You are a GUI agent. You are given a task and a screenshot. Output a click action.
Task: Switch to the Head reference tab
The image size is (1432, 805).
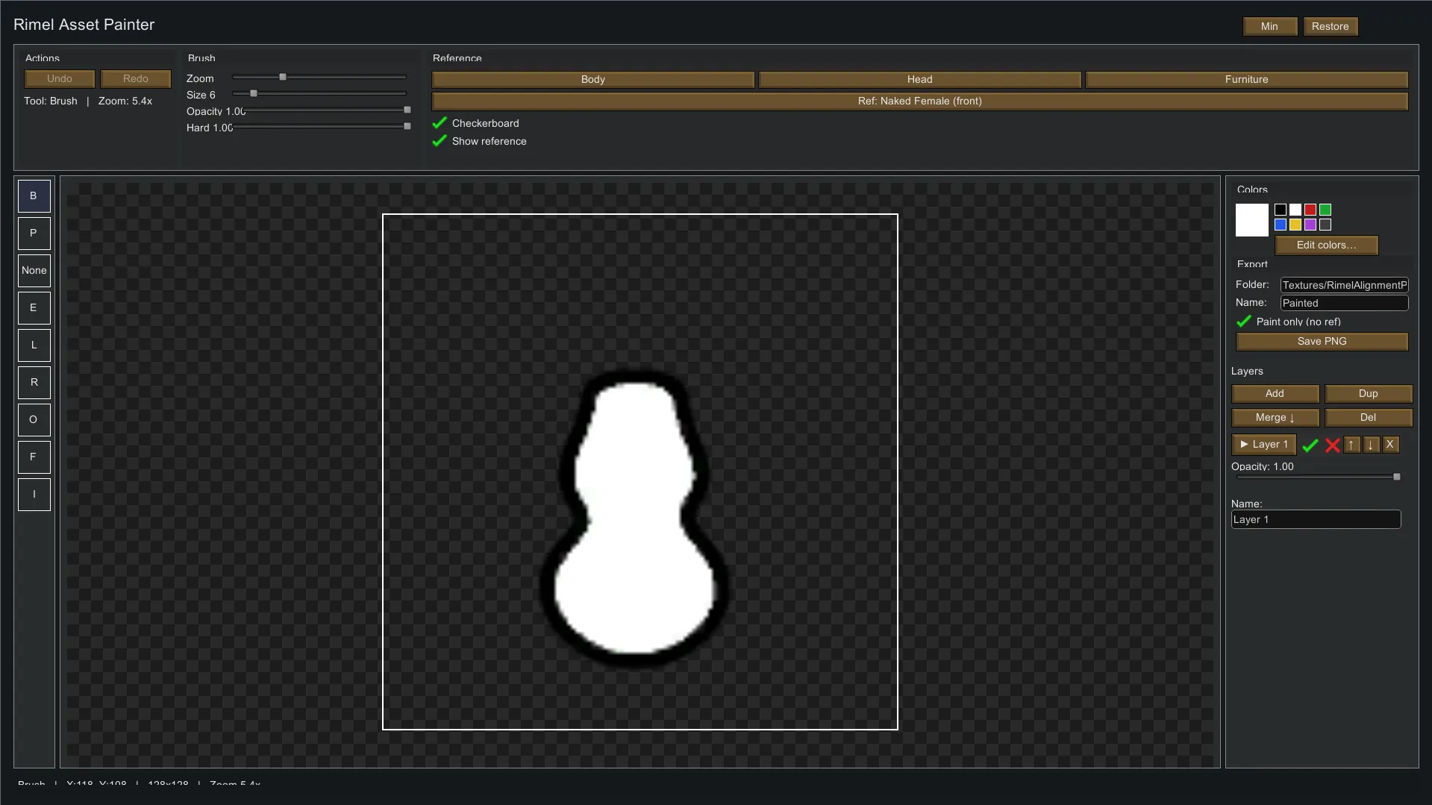(919, 80)
